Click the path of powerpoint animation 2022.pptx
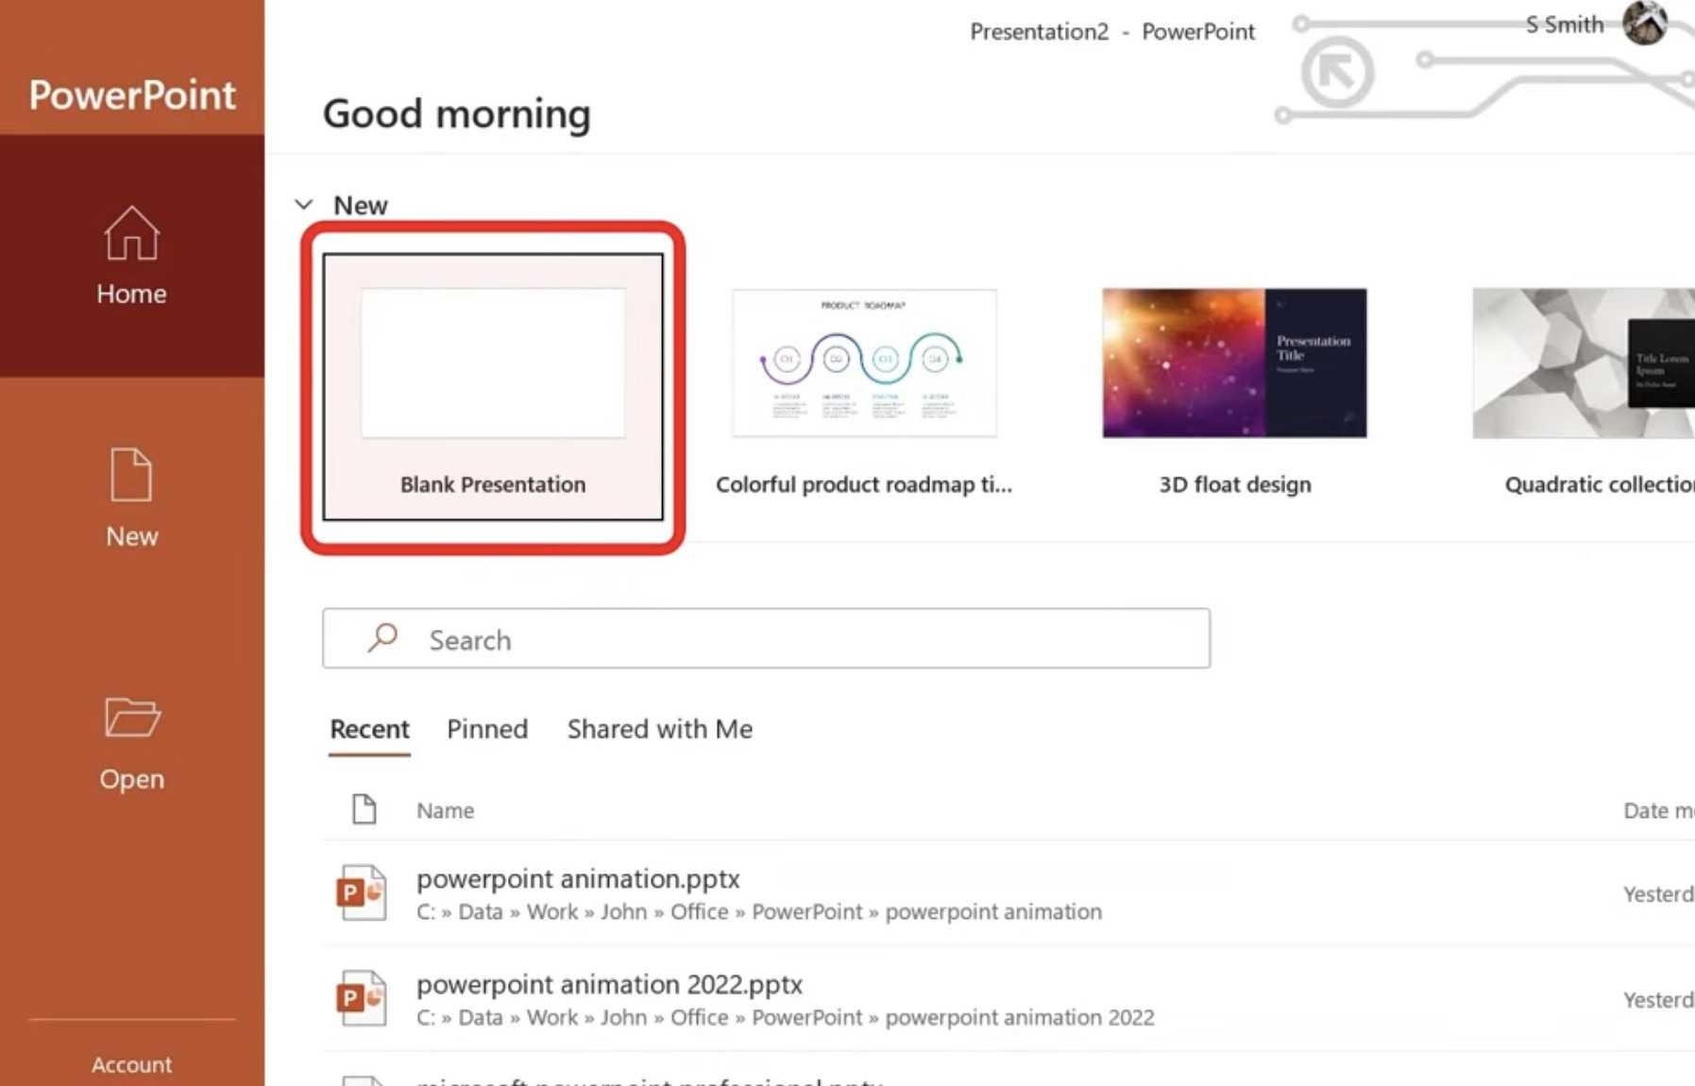Screen dimensions: 1695x1086 click(786, 1018)
